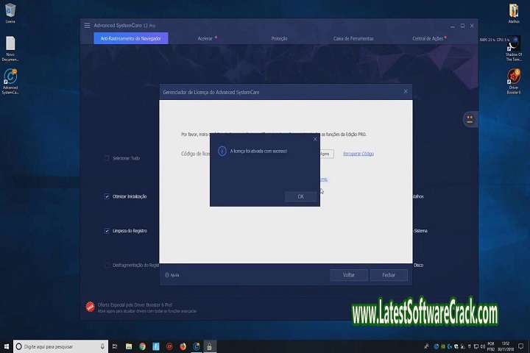The height and width of the screenshot is (353, 530).
Task: Click the POR language indicator
Action: (491, 346)
